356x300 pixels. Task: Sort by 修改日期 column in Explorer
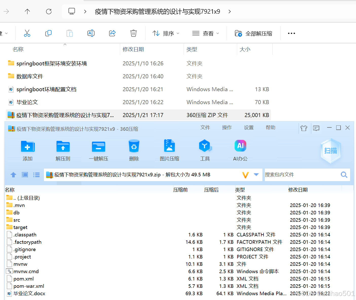tap(133, 49)
